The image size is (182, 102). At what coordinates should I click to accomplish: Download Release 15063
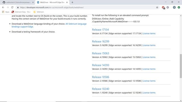click(101, 53)
